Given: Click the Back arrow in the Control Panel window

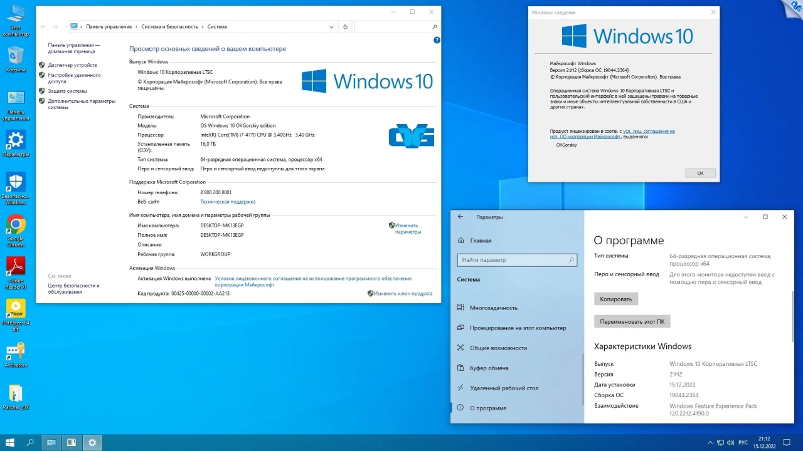Looking at the screenshot, I should (x=43, y=27).
